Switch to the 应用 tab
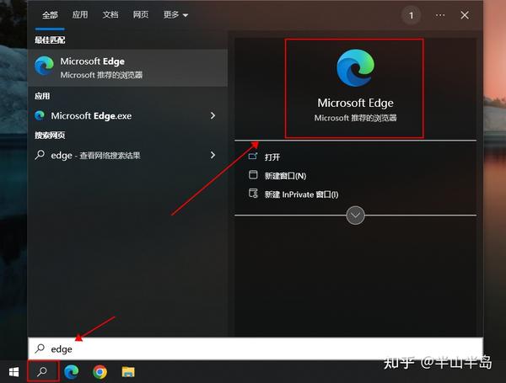506x383 pixels. (80, 15)
